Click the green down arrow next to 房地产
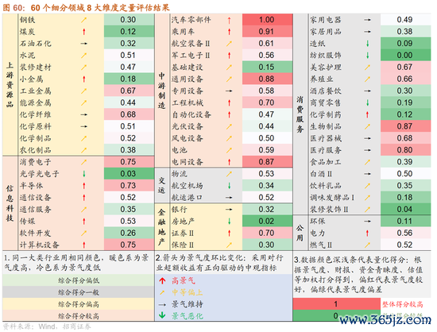The image size is (437, 332). pyautogui.click(x=229, y=222)
